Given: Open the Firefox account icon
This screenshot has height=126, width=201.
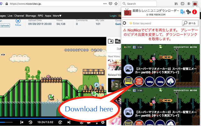Looking at the screenshot, I should pos(189,4).
